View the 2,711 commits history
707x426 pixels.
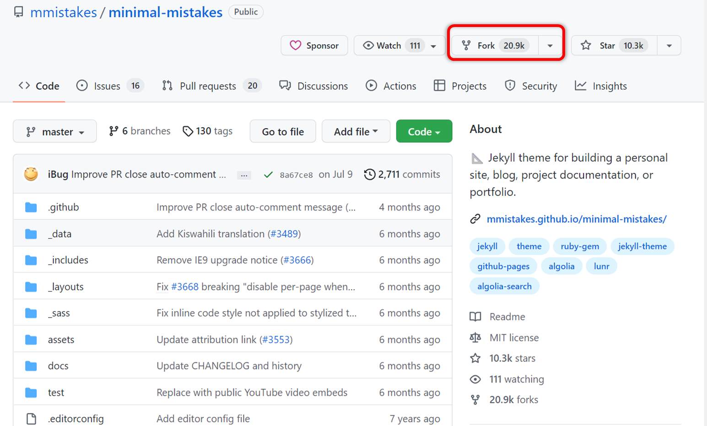click(402, 174)
